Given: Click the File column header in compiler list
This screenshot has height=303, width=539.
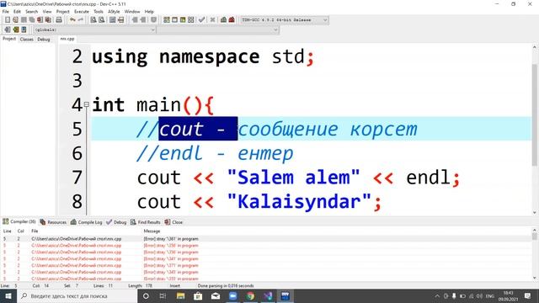Looking at the screenshot, I should coord(35,231).
